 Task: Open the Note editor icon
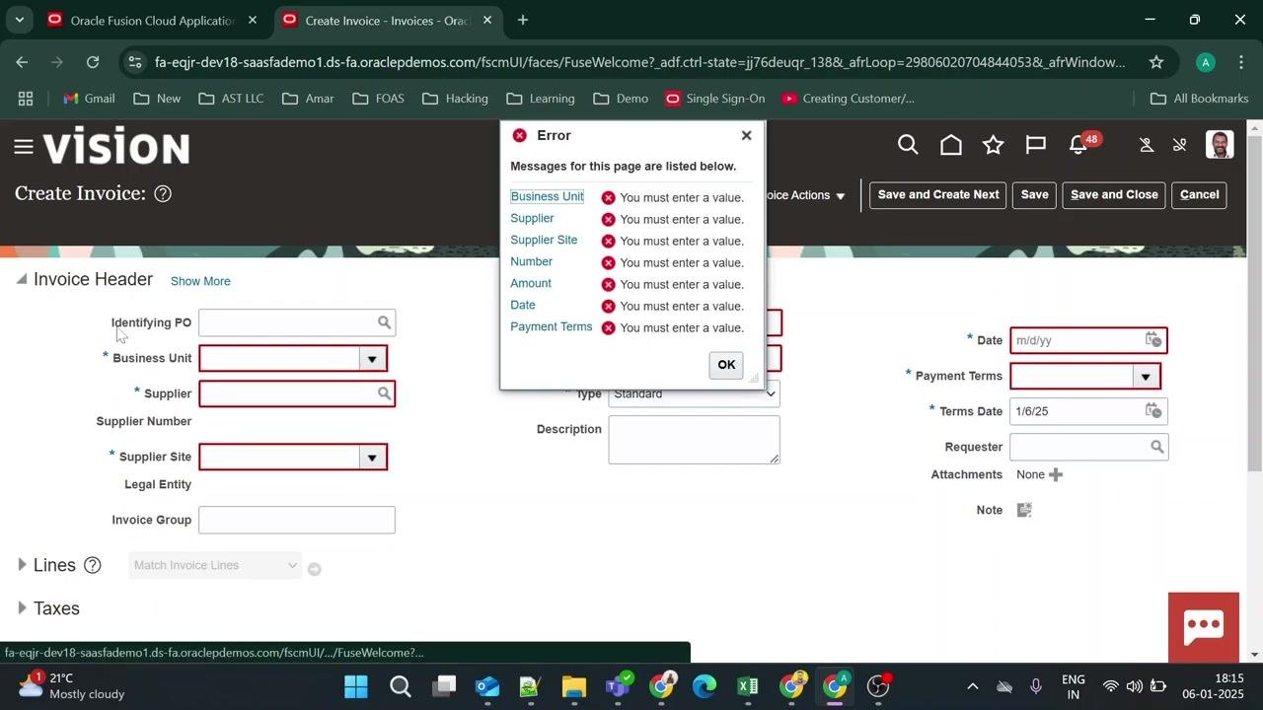tap(1024, 510)
